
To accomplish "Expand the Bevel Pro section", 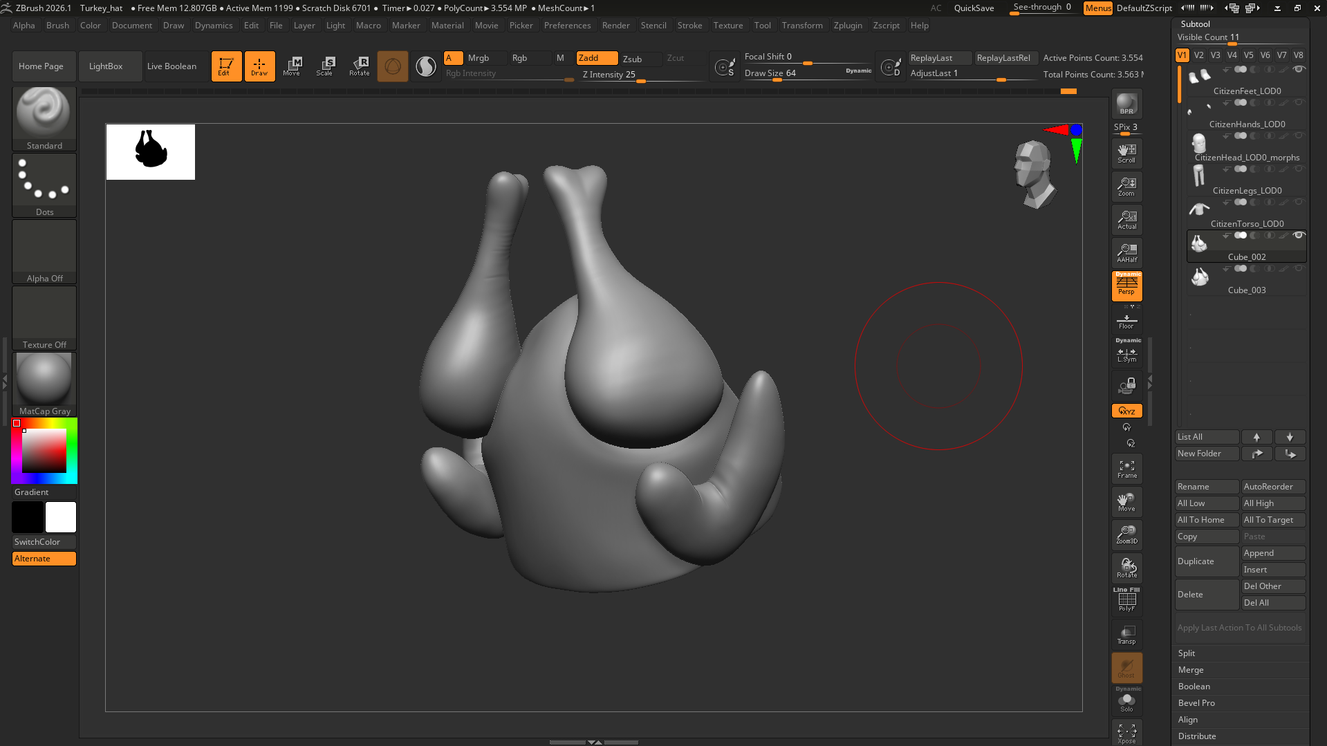I will click(1196, 703).
